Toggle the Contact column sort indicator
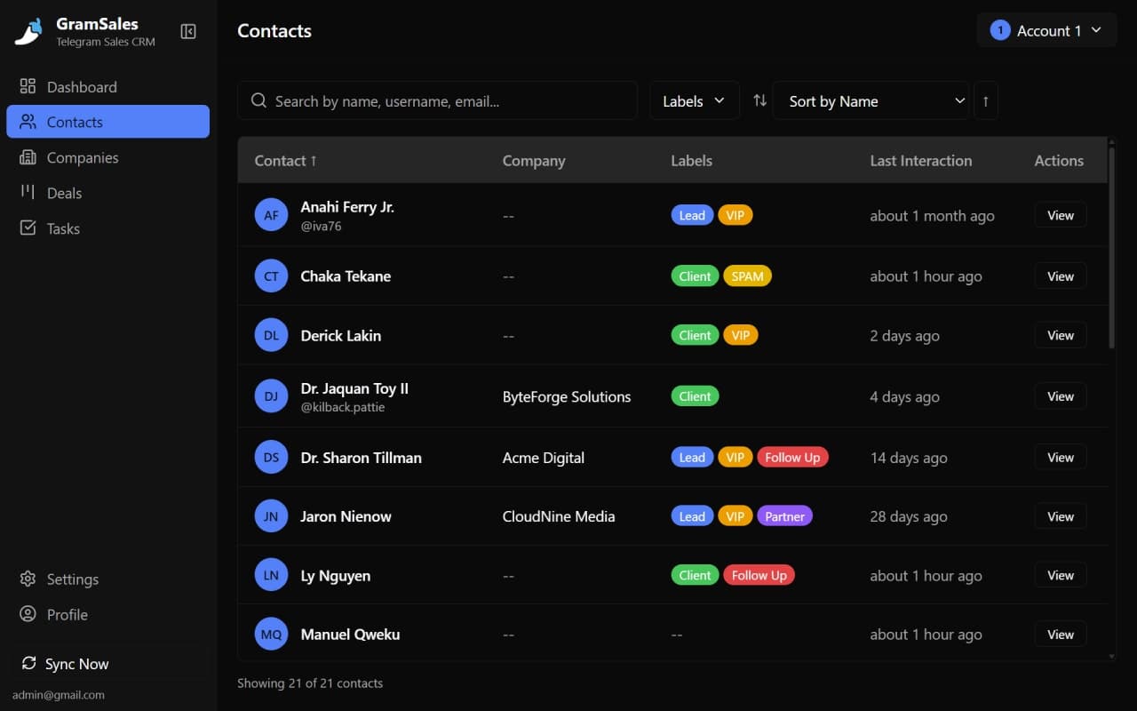This screenshot has height=711, width=1137. pyautogui.click(x=284, y=160)
